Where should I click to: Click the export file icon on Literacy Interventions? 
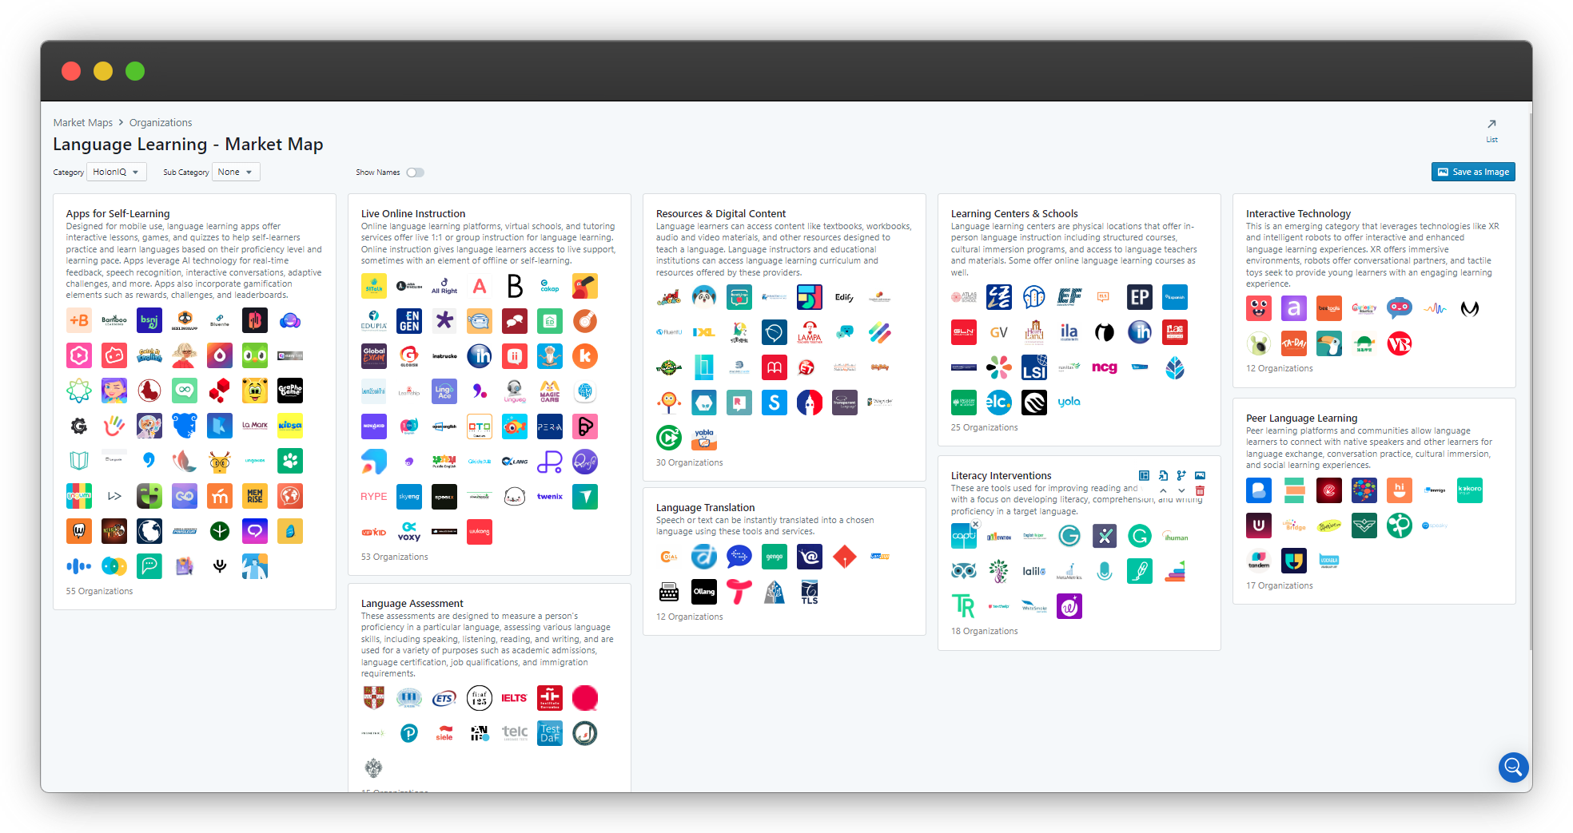[x=1163, y=475]
